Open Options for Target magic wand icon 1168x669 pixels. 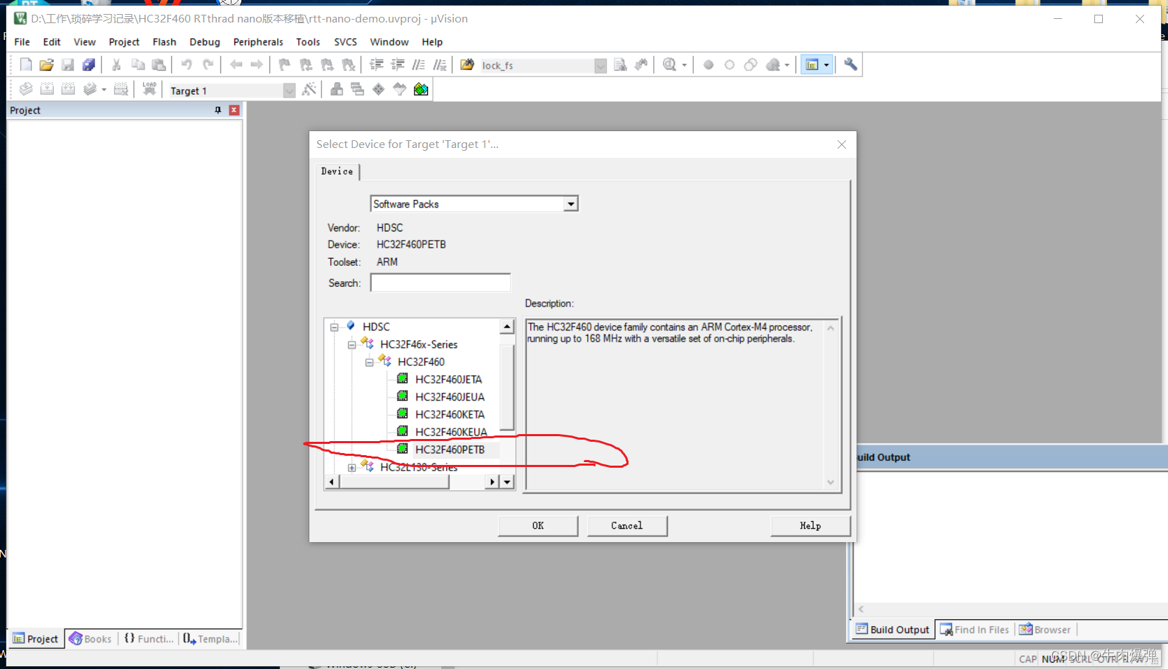309,89
